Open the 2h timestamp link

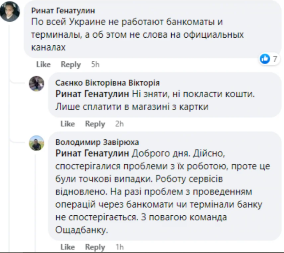point(119,124)
